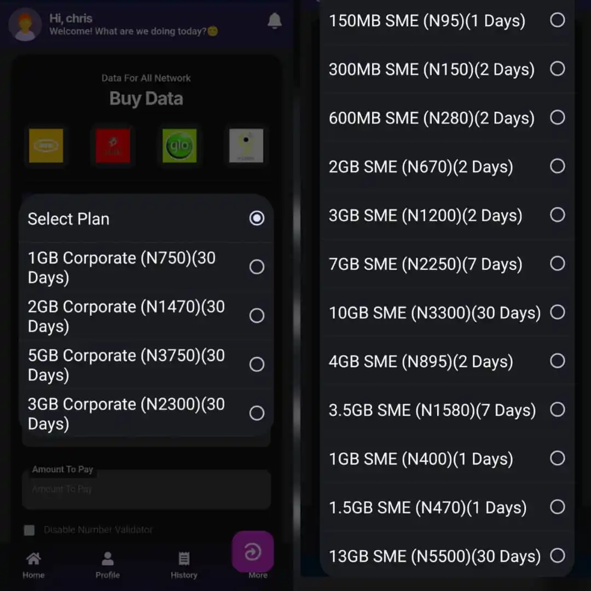Select 150MB SME (N95) plan radio

point(558,20)
